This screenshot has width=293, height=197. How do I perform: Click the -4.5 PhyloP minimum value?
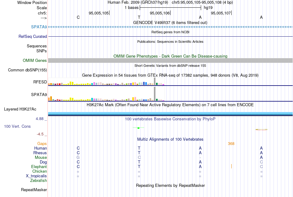[x=40, y=134]
